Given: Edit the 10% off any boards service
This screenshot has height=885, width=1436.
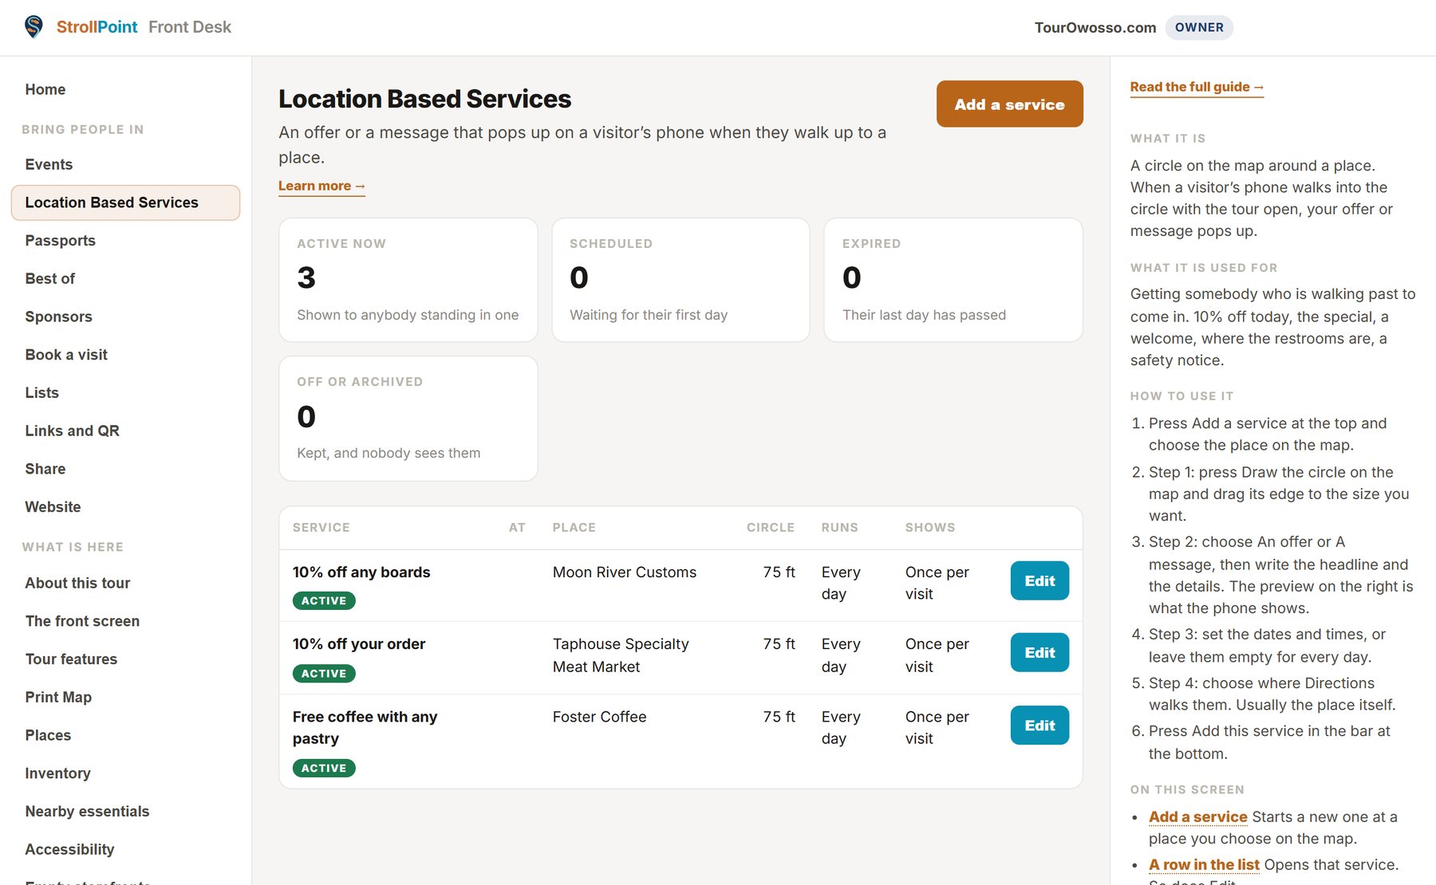Looking at the screenshot, I should [x=1040, y=580].
